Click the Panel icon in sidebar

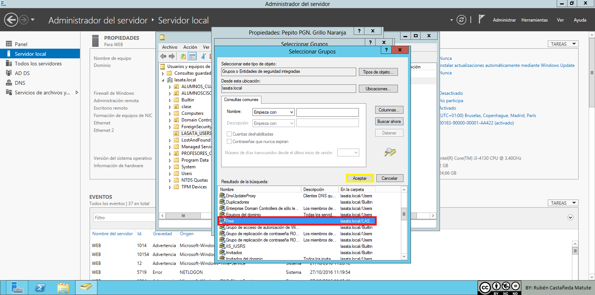[9, 44]
